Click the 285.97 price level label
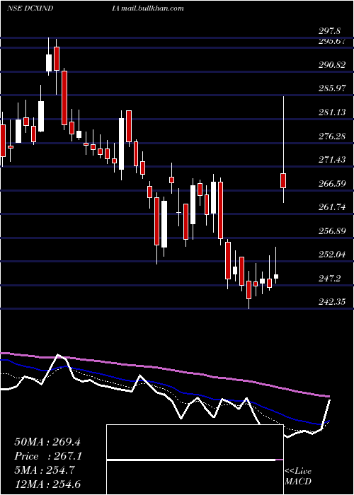Screen dimensions: 354x495 [331, 88]
